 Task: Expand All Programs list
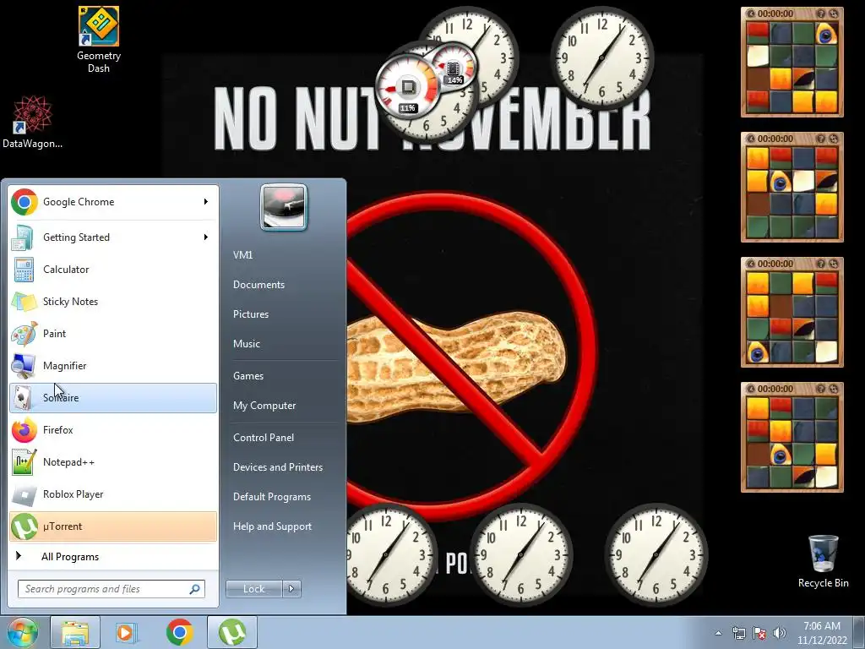(x=113, y=556)
